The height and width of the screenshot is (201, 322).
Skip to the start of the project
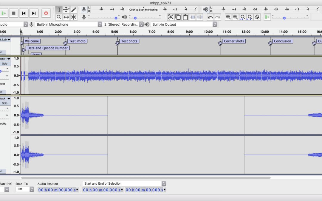coord(24,13)
